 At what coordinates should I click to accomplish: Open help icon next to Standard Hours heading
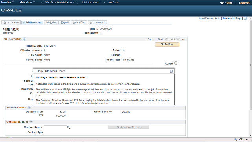[x=29, y=108]
